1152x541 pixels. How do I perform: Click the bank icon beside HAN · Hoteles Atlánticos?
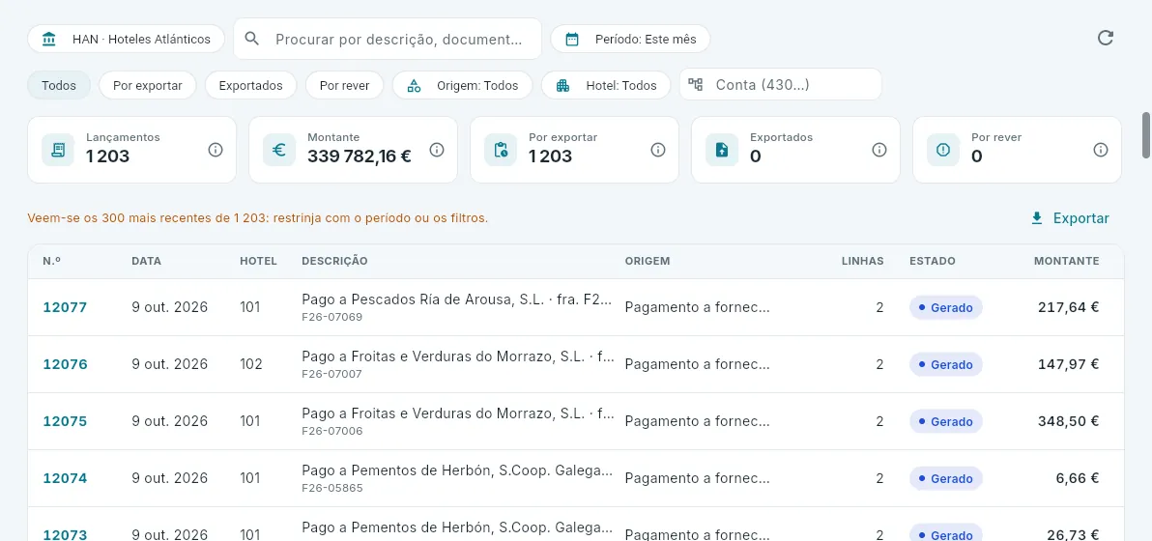pos(49,39)
